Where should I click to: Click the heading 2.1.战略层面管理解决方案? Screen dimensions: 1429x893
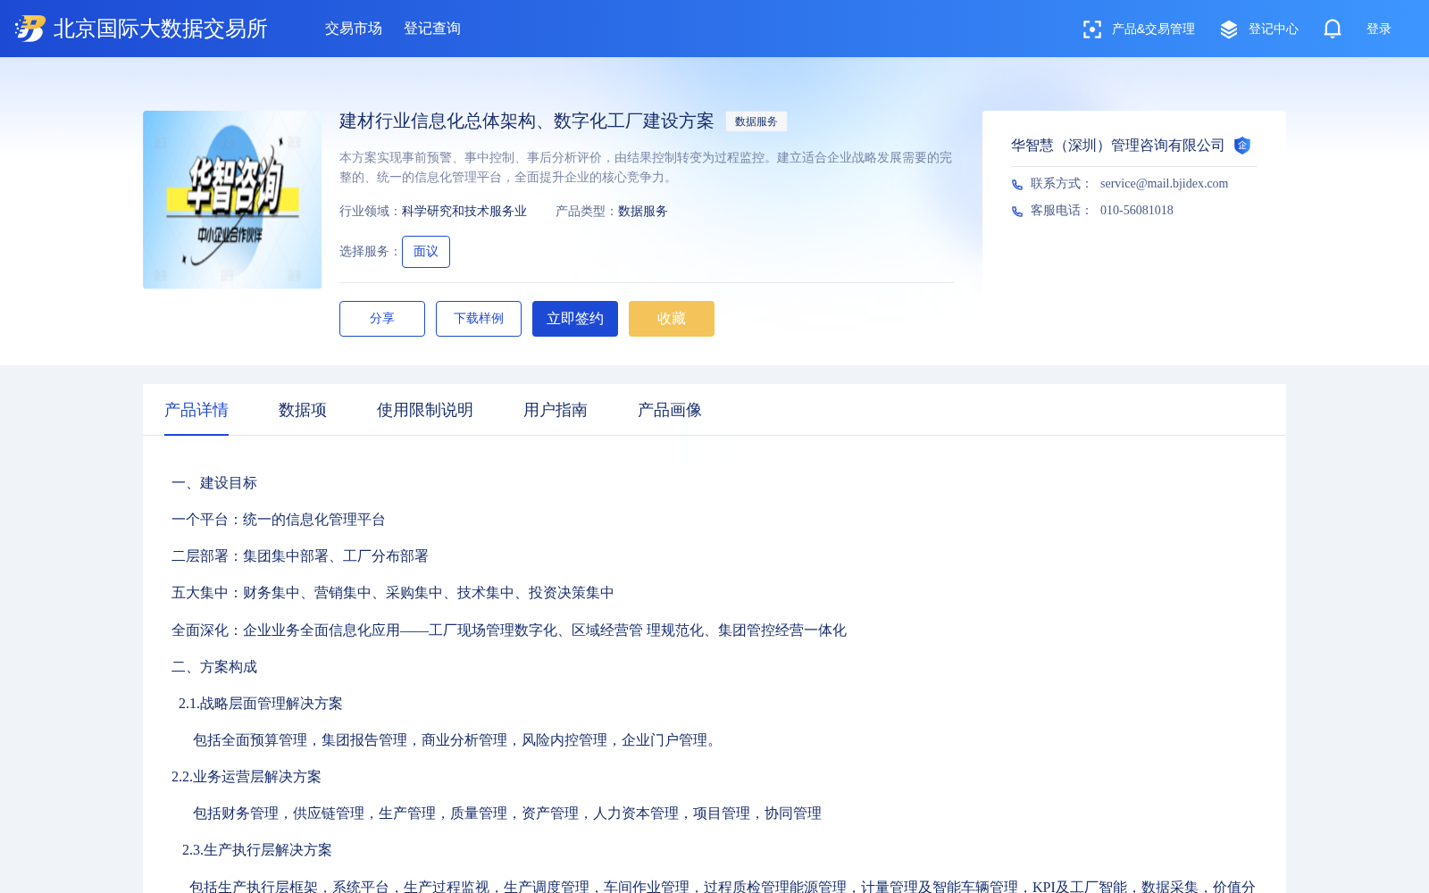pyautogui.click(x=261, y=704)
